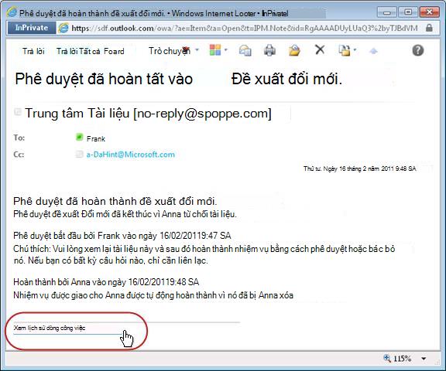The width and height of the screenshot is (446, 371).
Task: Click the previous item up arrow
Action: tap(373, 51)
